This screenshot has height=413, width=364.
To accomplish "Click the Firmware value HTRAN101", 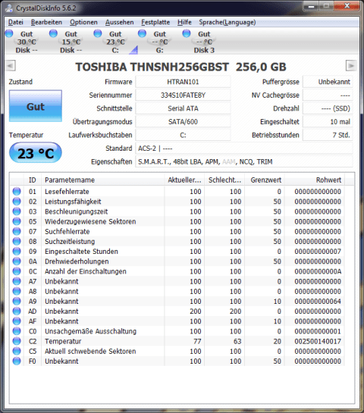I will (x=183, y=82).
